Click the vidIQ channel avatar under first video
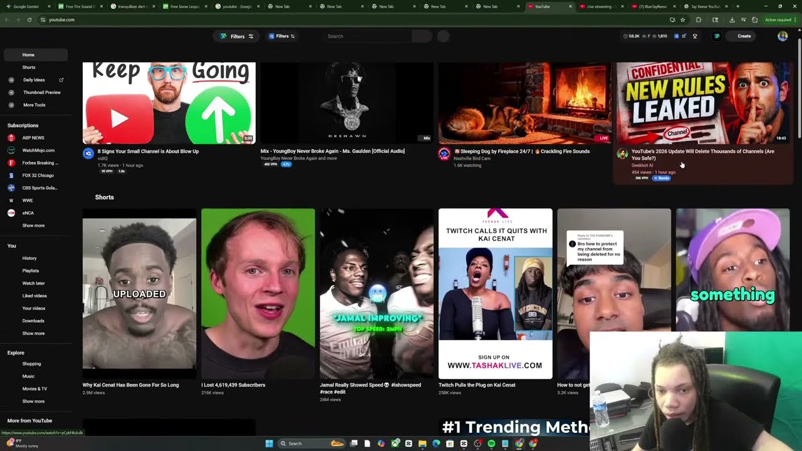 [88, 153]
